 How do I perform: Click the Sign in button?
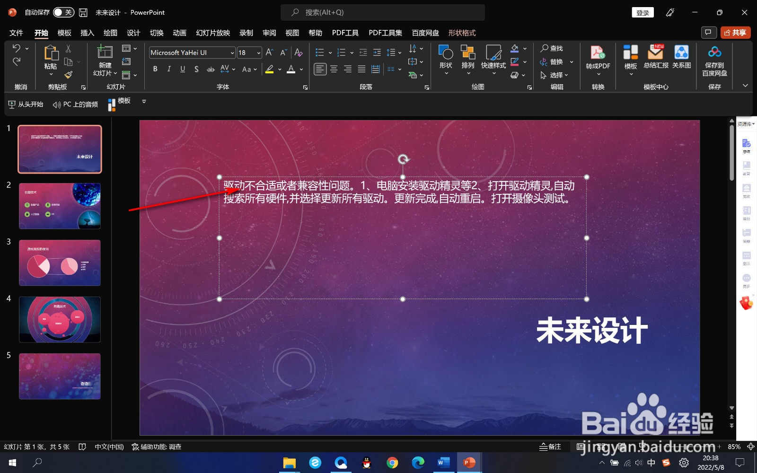[643, 13]
